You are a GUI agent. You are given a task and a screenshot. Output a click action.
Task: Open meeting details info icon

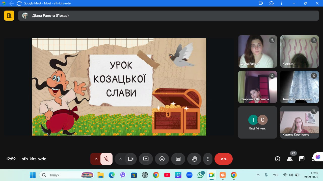[x=277, y=159]
